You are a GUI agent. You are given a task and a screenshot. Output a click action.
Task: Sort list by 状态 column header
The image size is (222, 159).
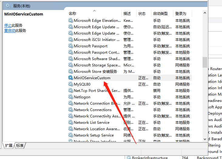[142, 14]
